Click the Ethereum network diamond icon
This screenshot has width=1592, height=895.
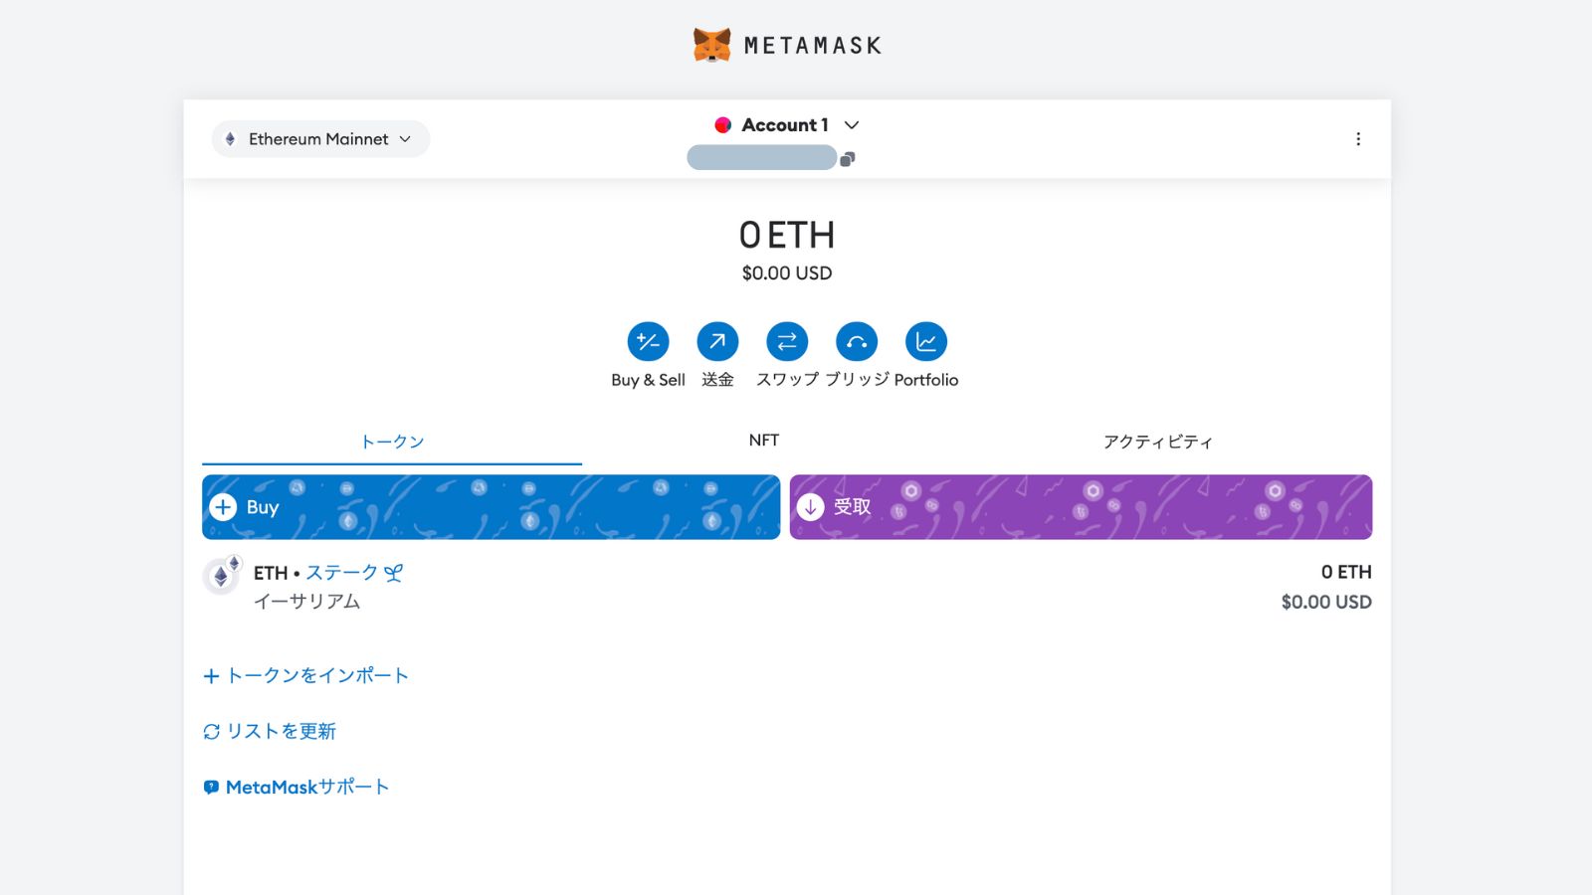point(230,139)
